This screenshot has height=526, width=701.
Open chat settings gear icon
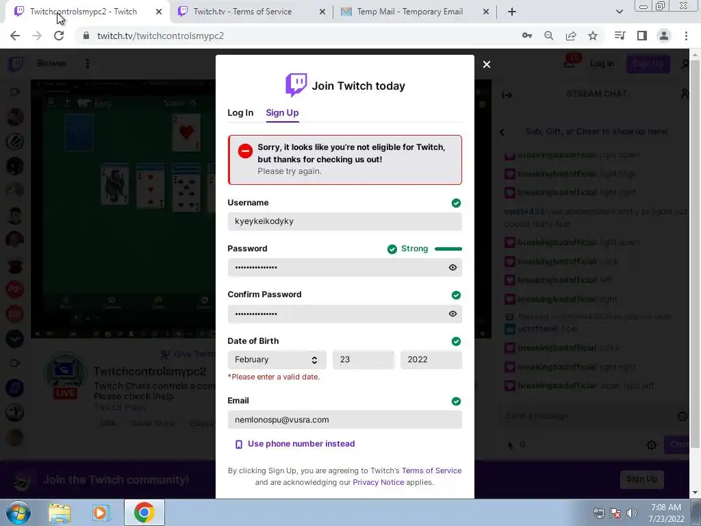[x=652, y=445]
